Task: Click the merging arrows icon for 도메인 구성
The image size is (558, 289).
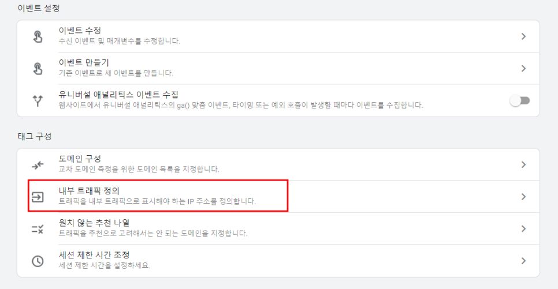Action: (x=38, y=165)
